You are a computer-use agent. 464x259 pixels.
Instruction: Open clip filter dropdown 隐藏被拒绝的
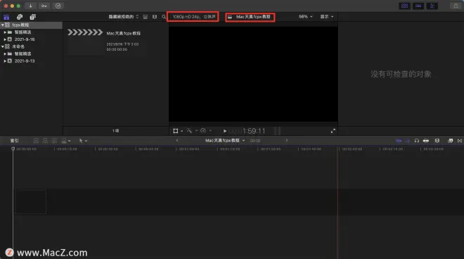coord(124,17)
